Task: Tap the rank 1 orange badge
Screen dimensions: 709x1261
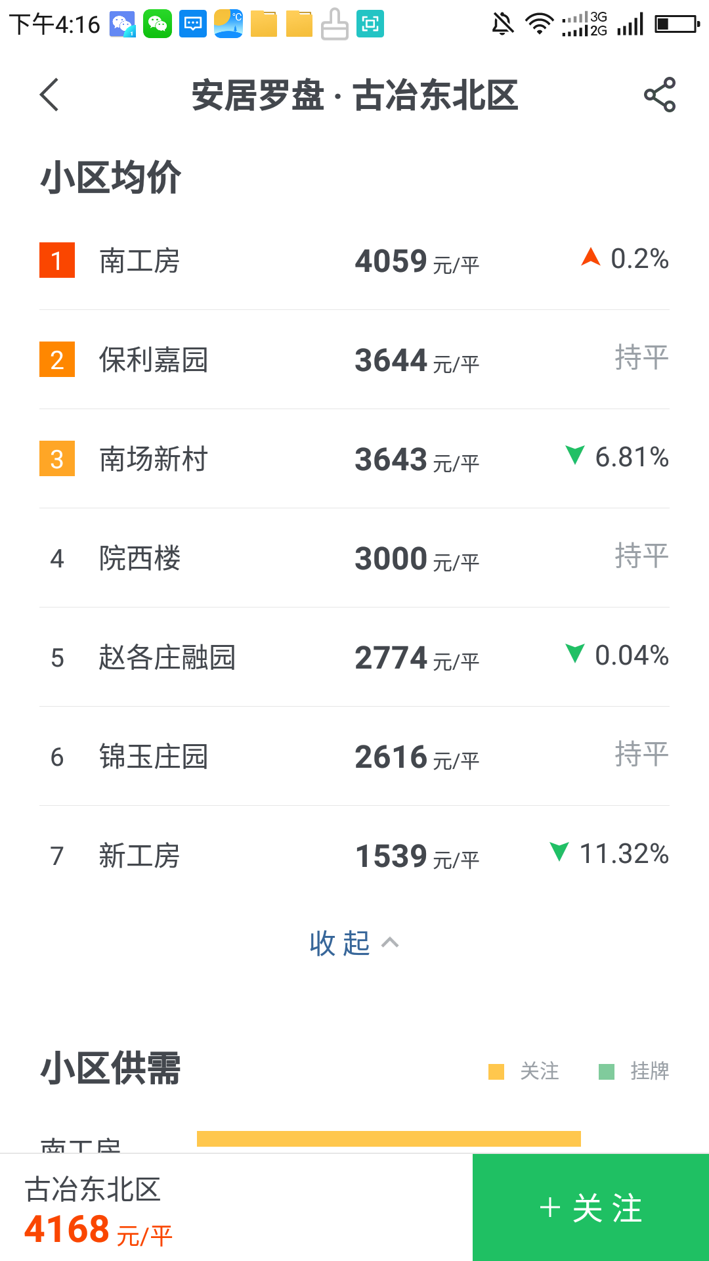Action: [x=57, y=260]
